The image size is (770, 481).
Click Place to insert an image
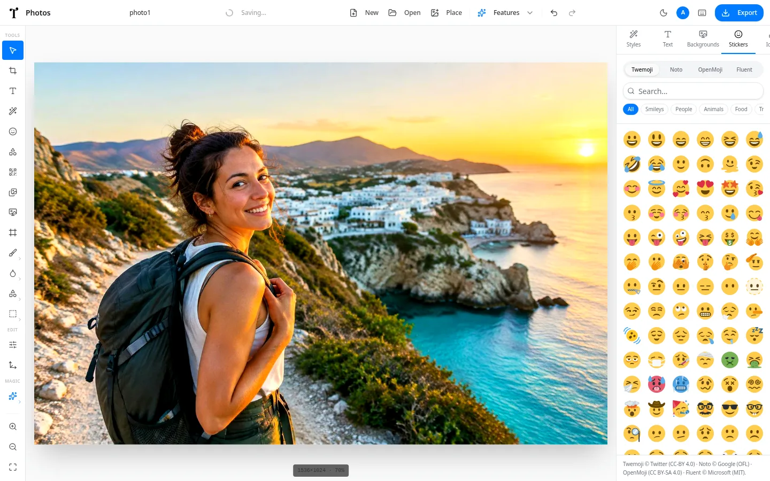tap(446, 13)
